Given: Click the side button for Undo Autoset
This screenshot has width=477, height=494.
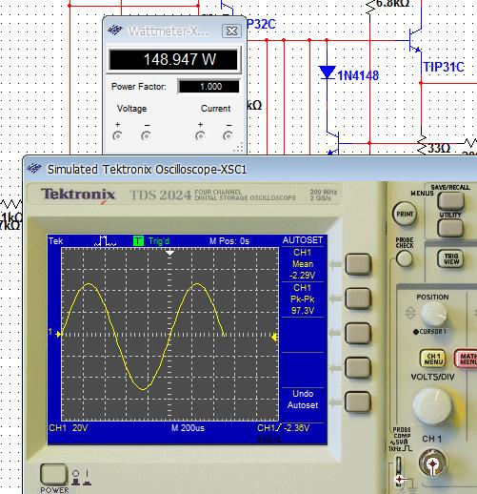Looking at the screenshot, I should [358, 401].
